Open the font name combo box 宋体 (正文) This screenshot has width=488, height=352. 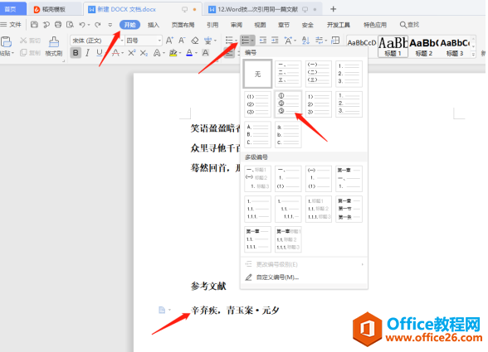pos(96,41)
